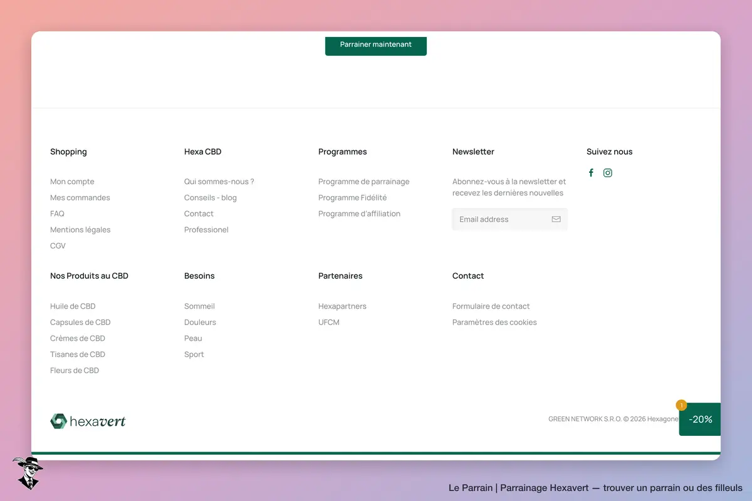Click the Suivez nous heading
The width and height of the screenshot is (752, 501).
610,152
